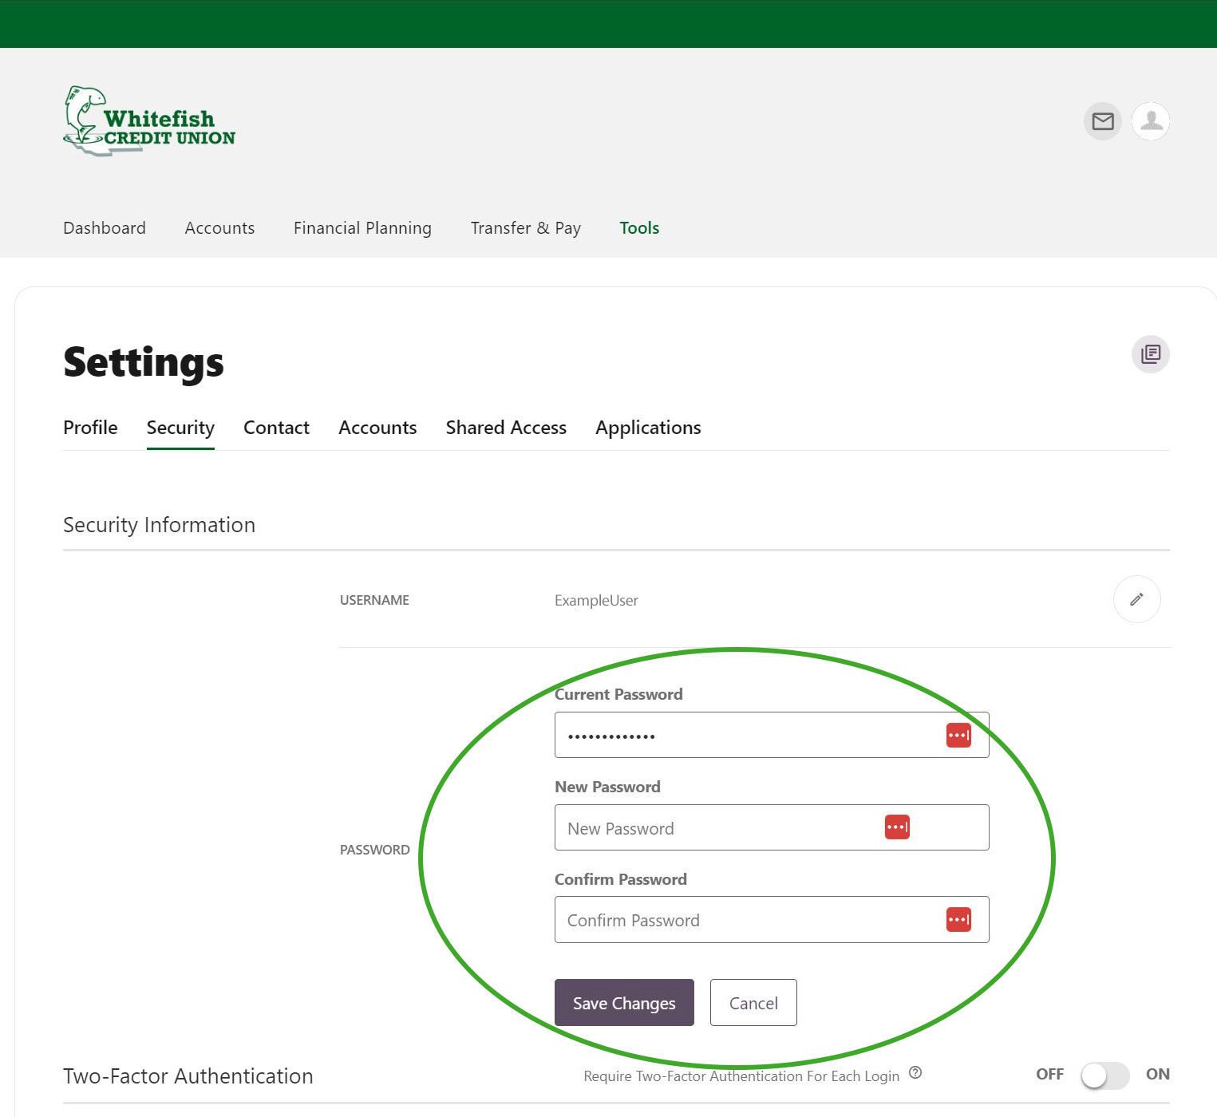Open the messages envelope icon
The width and height of the screenshot is (1217, 1117).
pyautogui.click(x=1102, y=121)
